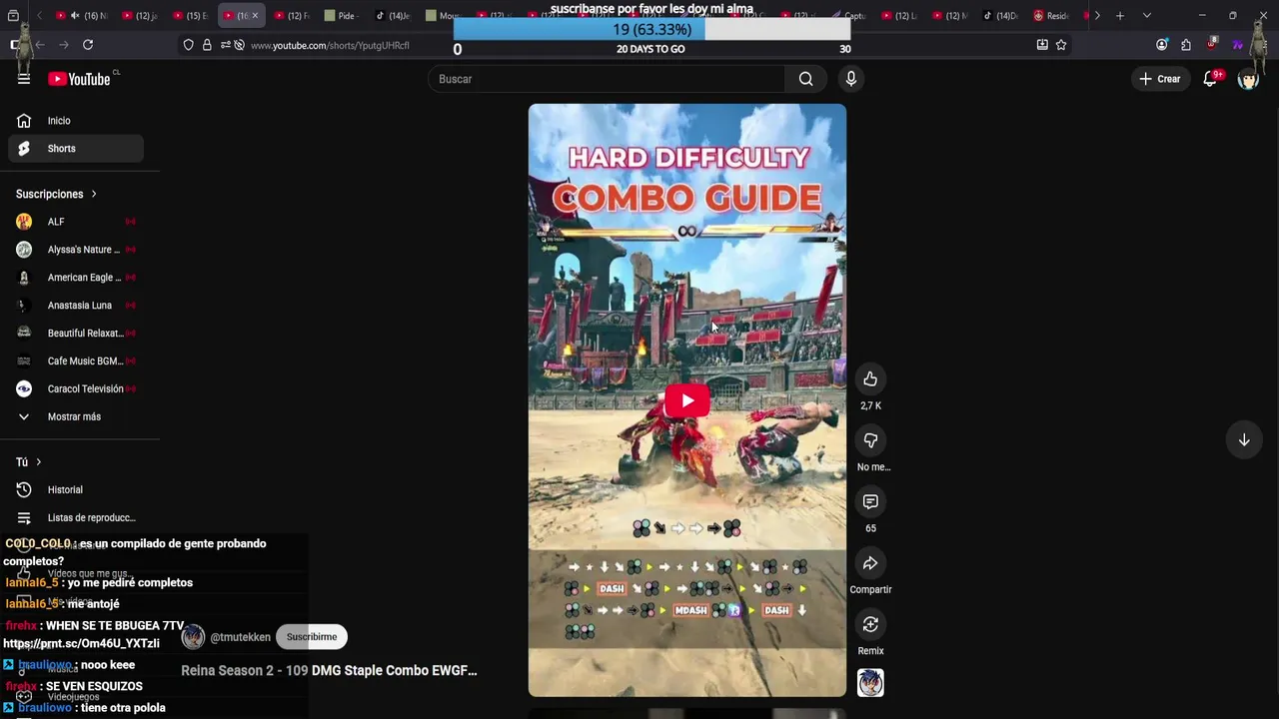
Task: Open Caracol Televisión subscription channel
Action: 76,389
